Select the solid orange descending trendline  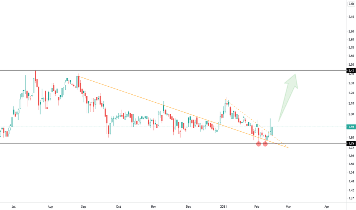click(183, 112)
